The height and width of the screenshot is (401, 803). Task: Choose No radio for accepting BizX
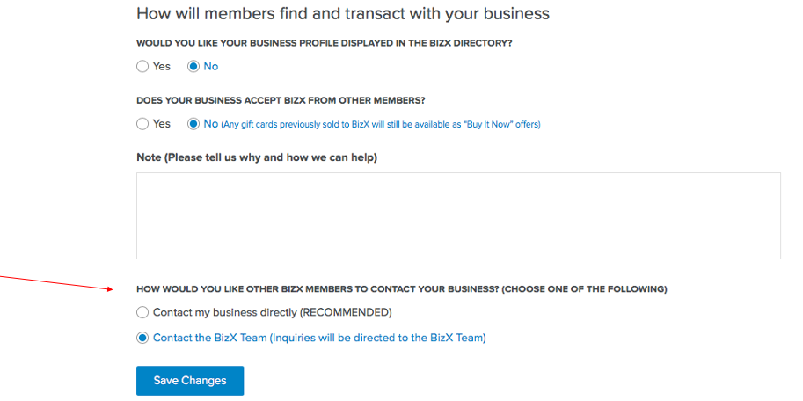pyautogui.click(x=193, y=124)
